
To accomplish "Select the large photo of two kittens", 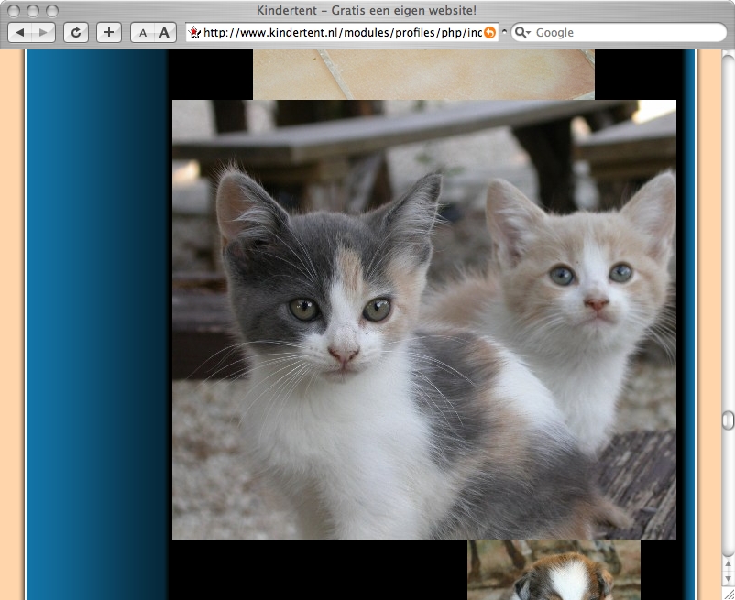I will [423, 319].
